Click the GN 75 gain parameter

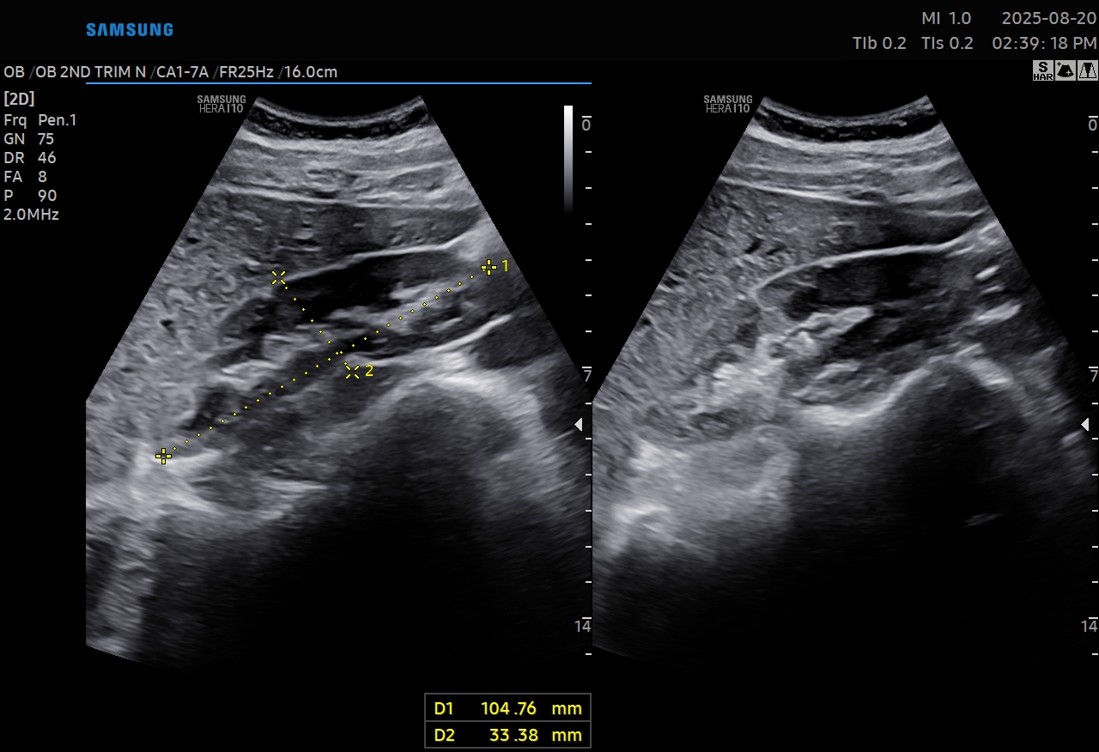pyautogui.click(x=28, y=139)
